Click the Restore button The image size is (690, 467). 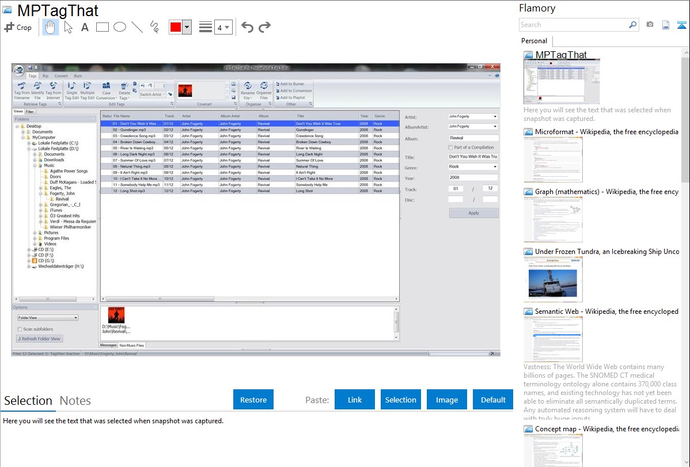pyautogui.click(x=253, y=400)
